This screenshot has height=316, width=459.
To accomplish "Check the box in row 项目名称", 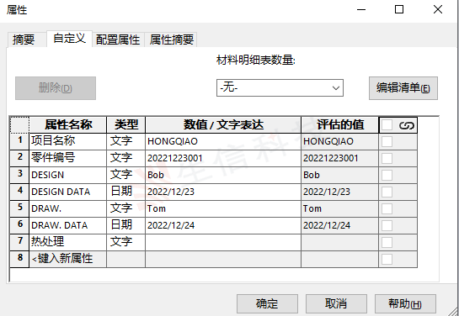I will [x=387, y=142].
